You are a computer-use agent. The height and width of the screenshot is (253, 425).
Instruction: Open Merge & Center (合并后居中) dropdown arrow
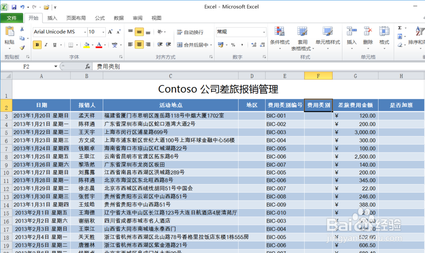pyautogui.click(x=211, y=45)
